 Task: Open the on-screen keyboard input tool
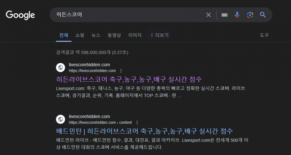click(x=224, y=15)
